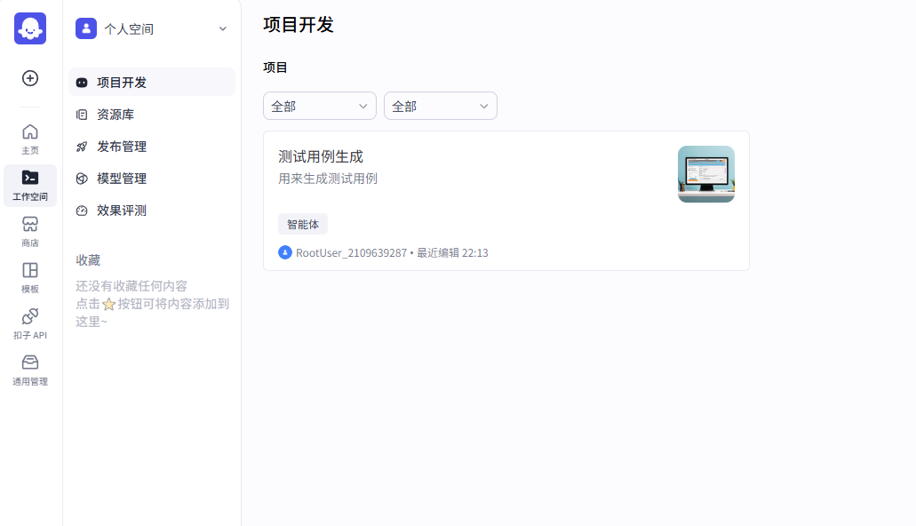The width and height of the screenshot is (916, 526).
Task: Expand the 个人空间 chevron dropdown
Action: (223, 28)
